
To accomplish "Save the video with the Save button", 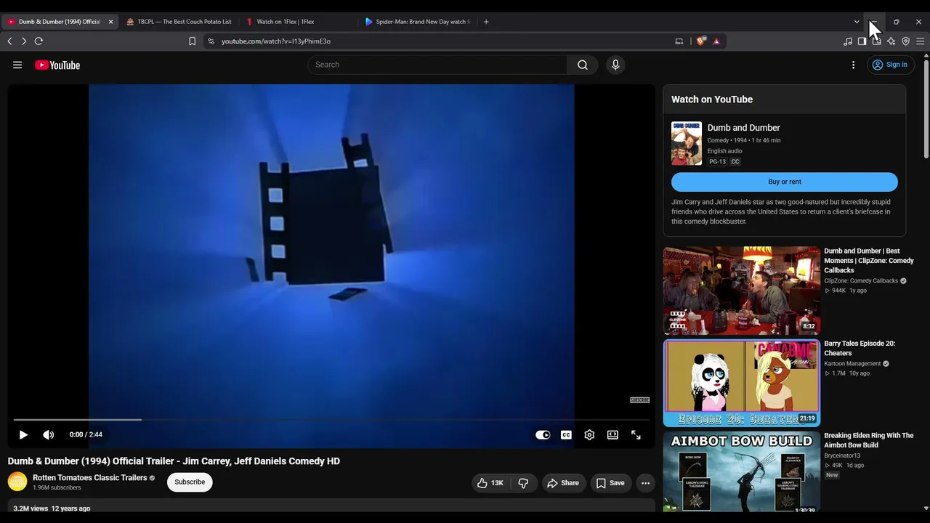I will pos(610,483).
